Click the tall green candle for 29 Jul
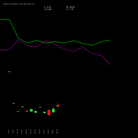This screenshot has width=138, height=138. tap(53, 110)
